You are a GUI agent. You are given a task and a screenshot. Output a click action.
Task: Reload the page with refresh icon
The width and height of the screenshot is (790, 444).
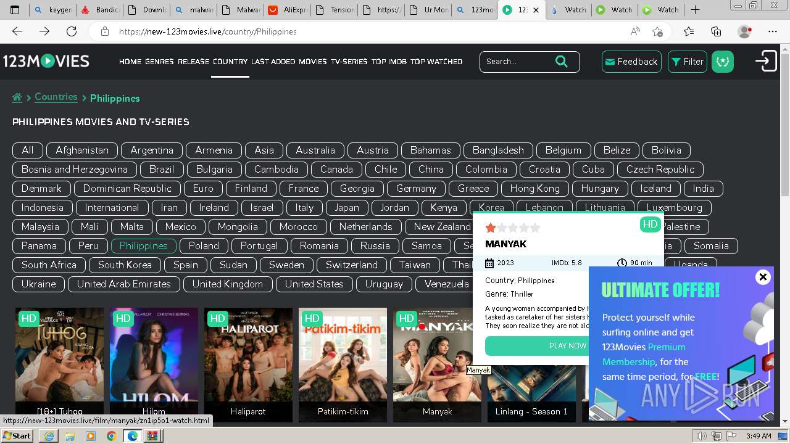(72, 31)
